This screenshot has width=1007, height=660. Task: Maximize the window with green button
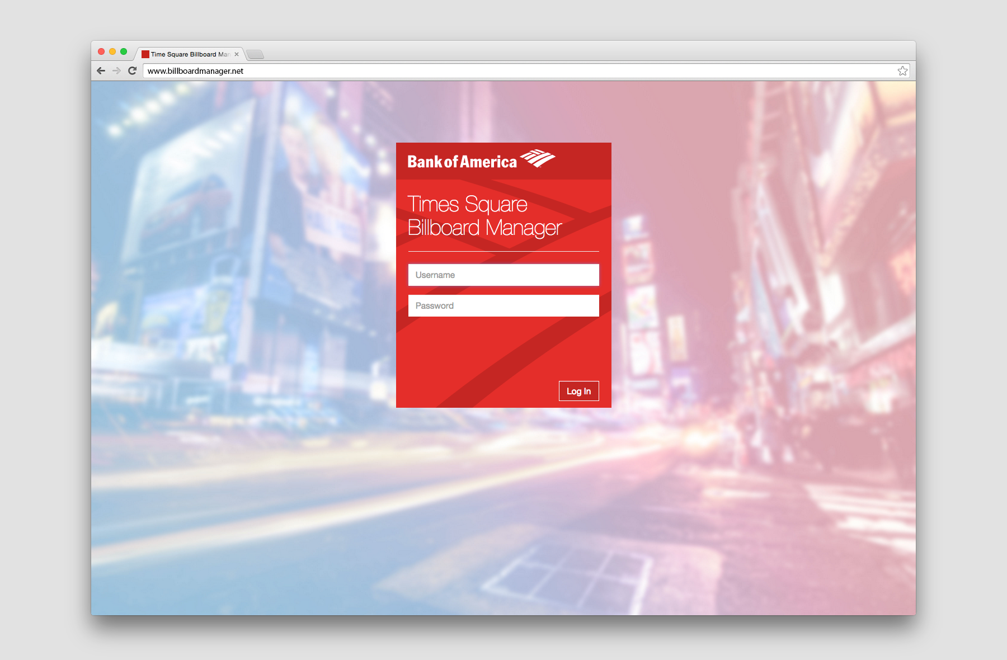point(124,51)
